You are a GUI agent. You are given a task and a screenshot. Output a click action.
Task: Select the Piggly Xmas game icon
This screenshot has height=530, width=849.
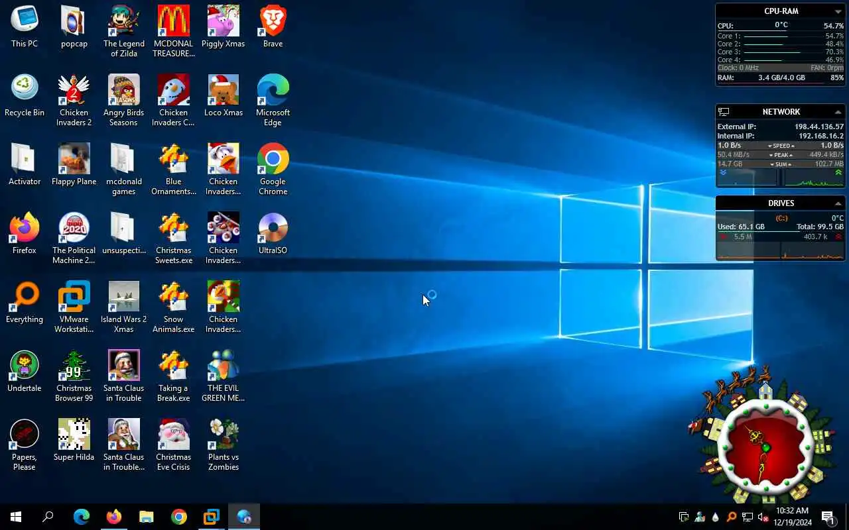tap(224, 27)
